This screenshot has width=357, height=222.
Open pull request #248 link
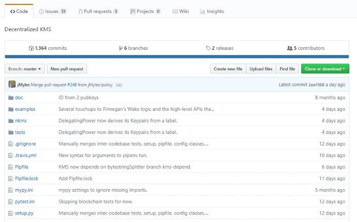[x=72, y=85]
